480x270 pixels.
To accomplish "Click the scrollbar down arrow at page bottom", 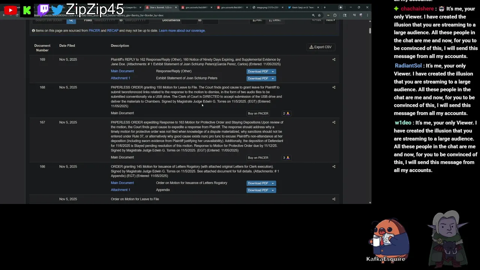I will point(370,202).
